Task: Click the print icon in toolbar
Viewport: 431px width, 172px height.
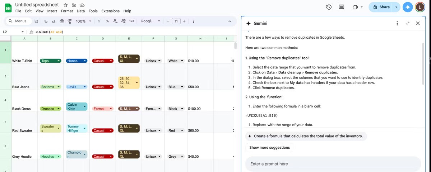Action: 62,21
